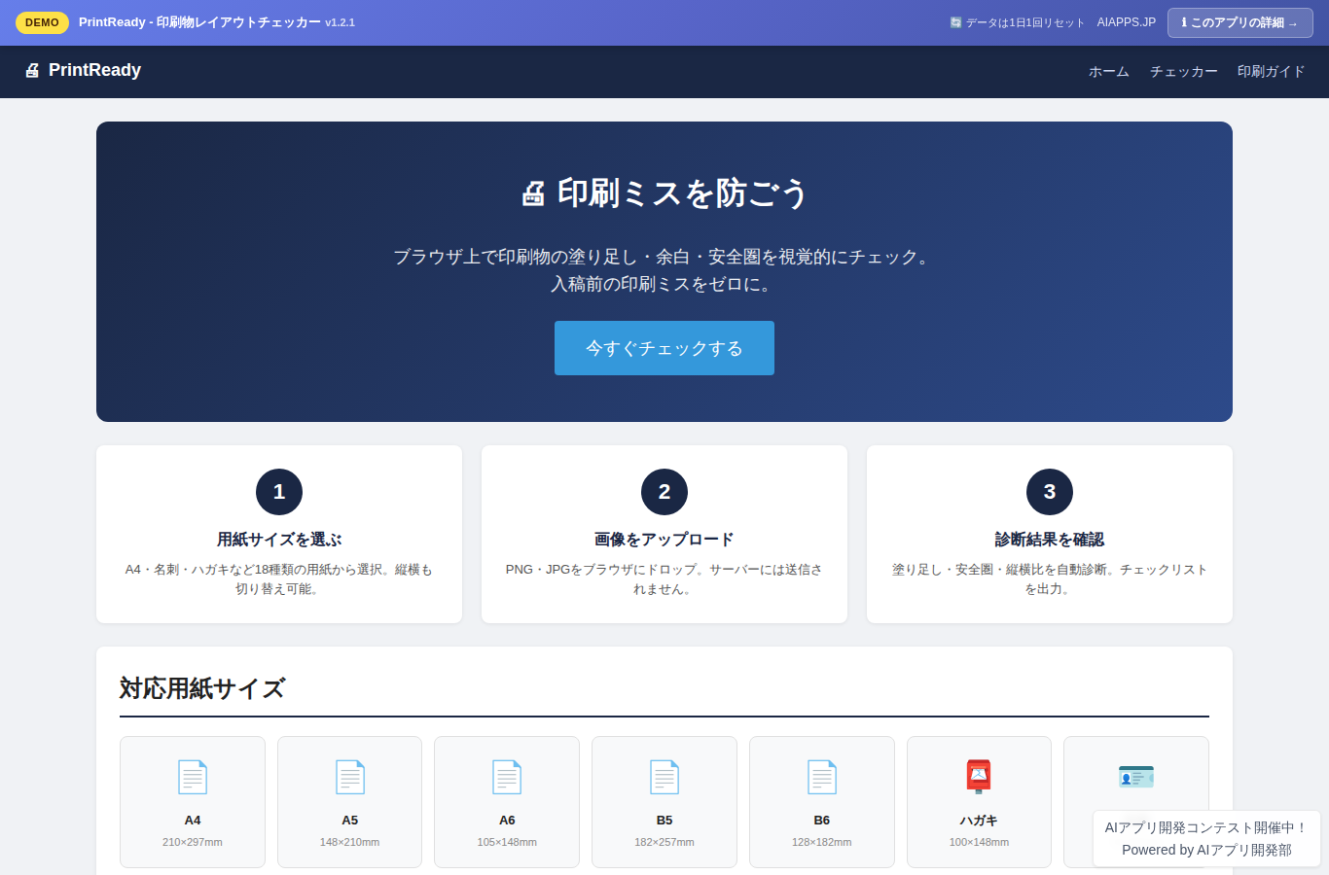The image size is (1329, 875).
Task: Open このアプリの詳細 button
Action: pyautogui.click(x=1240, y=22)
